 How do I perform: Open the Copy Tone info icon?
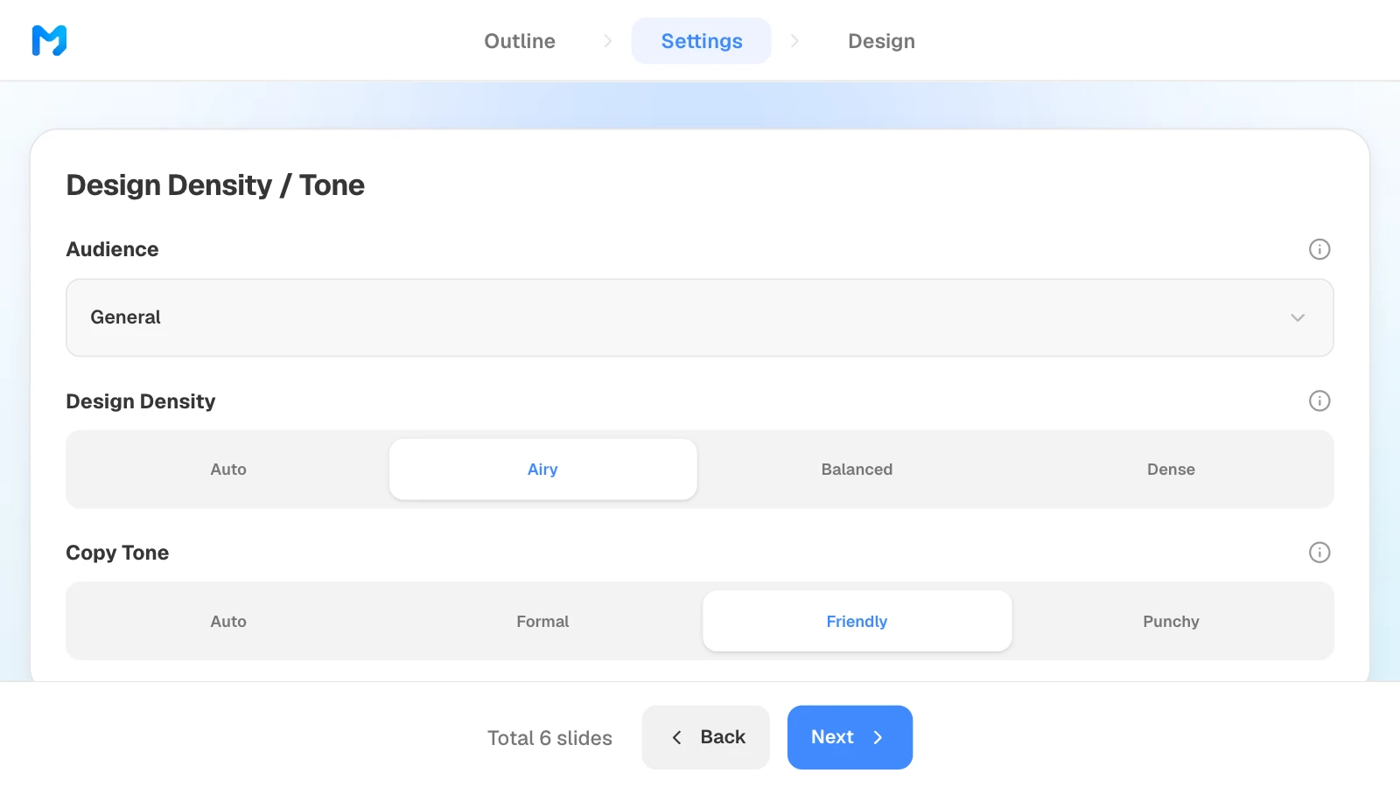[x=1319, y=552]
